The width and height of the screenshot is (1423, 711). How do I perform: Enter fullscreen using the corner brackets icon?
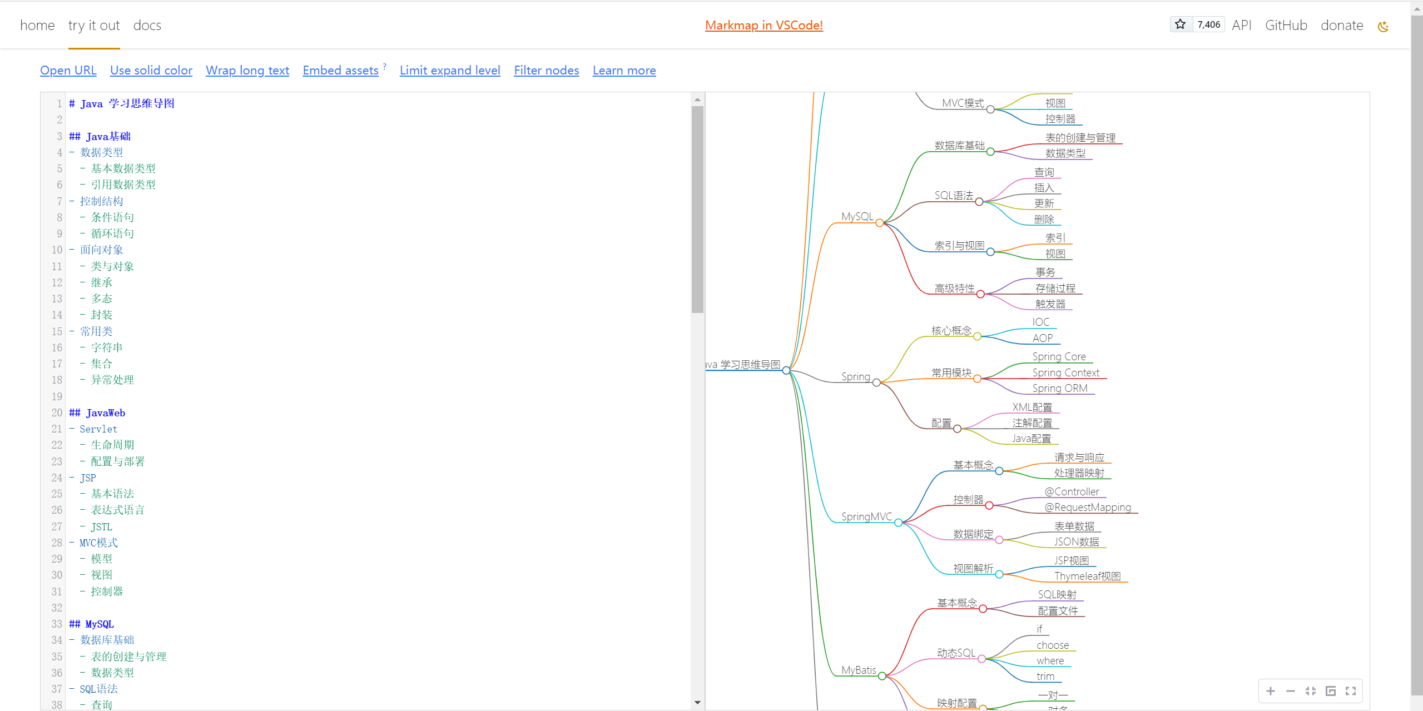click(1351, 691)
